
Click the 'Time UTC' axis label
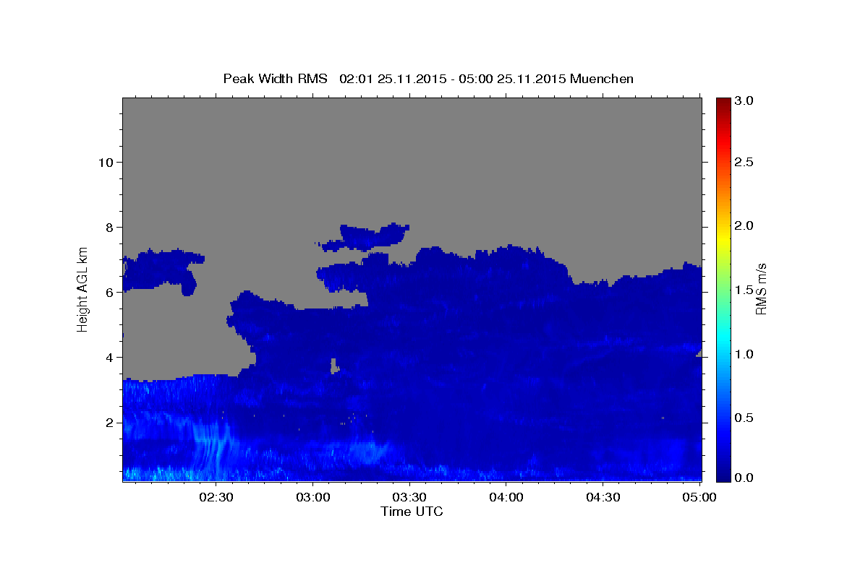(x=412, y=512)
